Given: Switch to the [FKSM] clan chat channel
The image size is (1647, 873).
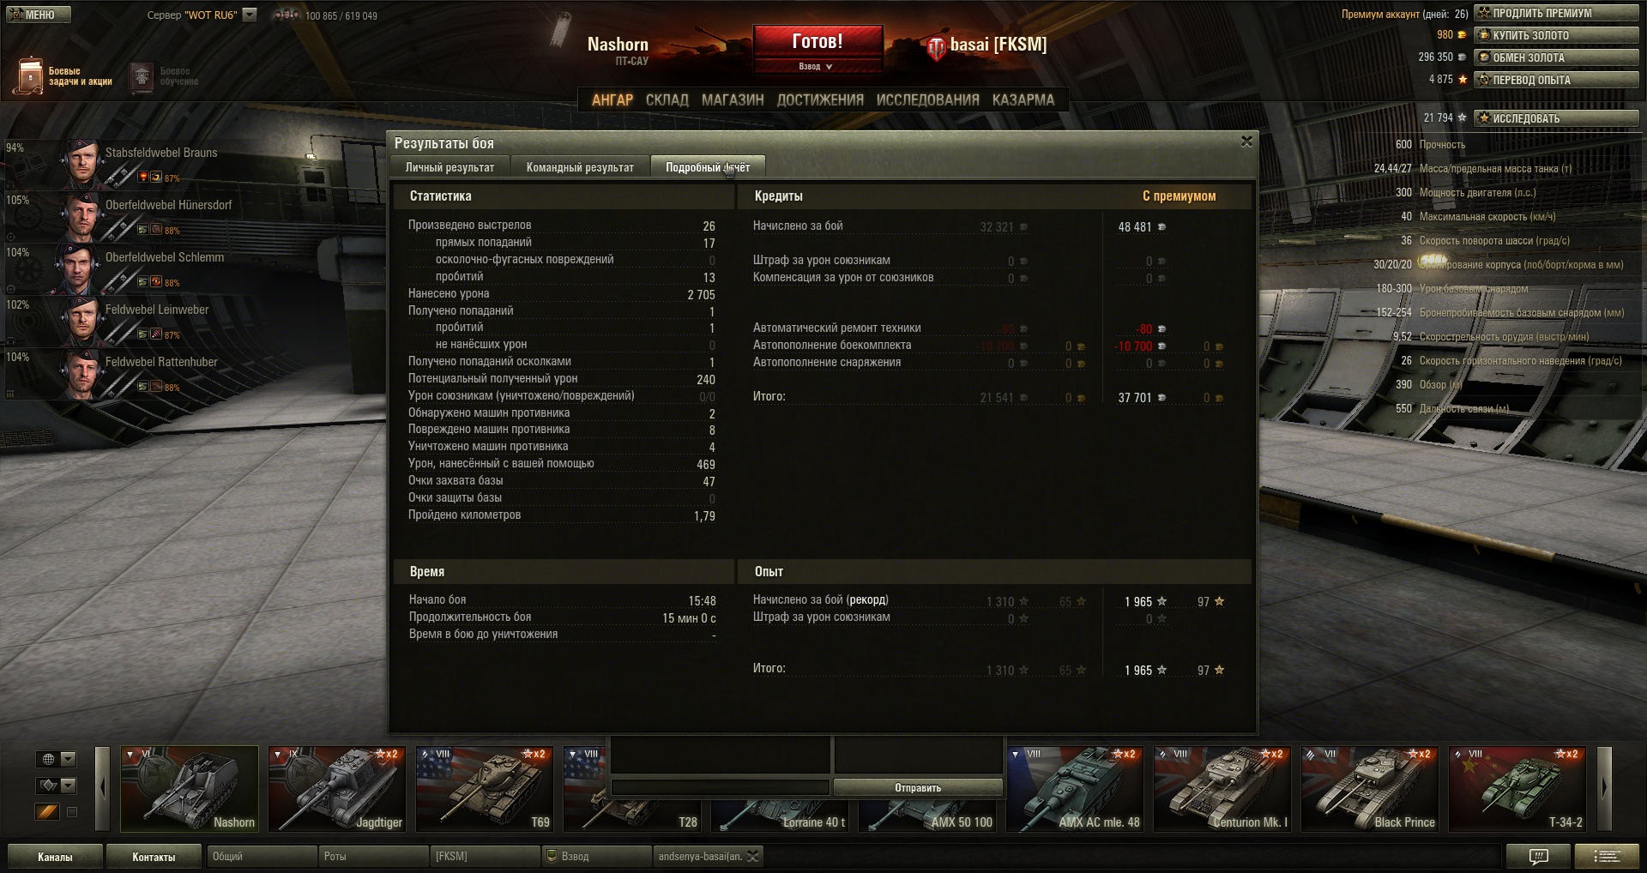Looking at the screenshot, I should point(485,856).
